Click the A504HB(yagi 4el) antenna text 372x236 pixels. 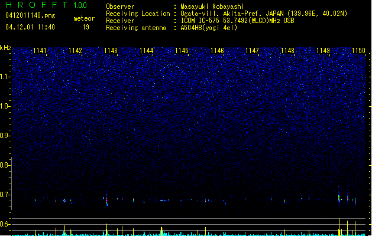coord(209,28)
